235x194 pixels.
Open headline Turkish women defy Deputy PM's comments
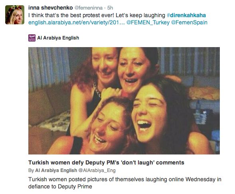(x=106, y=162)
